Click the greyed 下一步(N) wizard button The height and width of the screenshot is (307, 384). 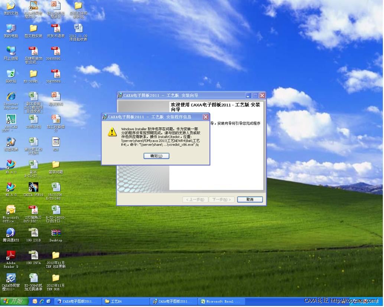tap(221, 199)
